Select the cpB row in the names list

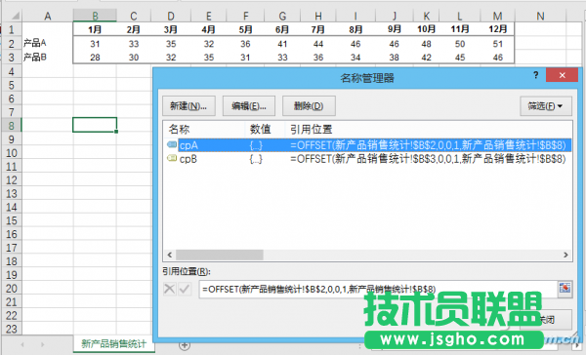368,159
